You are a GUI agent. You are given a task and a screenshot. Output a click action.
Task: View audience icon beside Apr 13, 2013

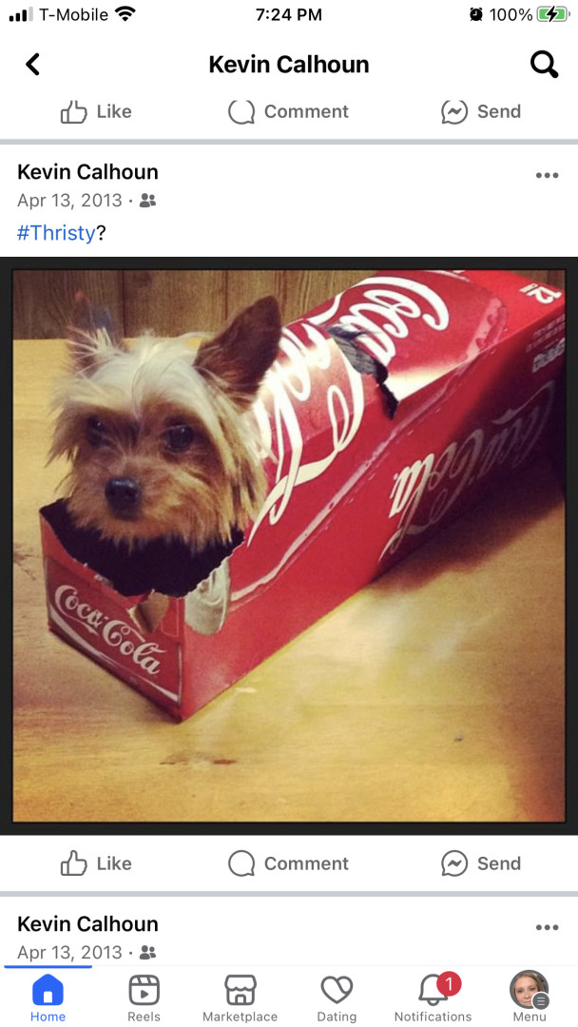pyautogui.click(x=148, y=201)
